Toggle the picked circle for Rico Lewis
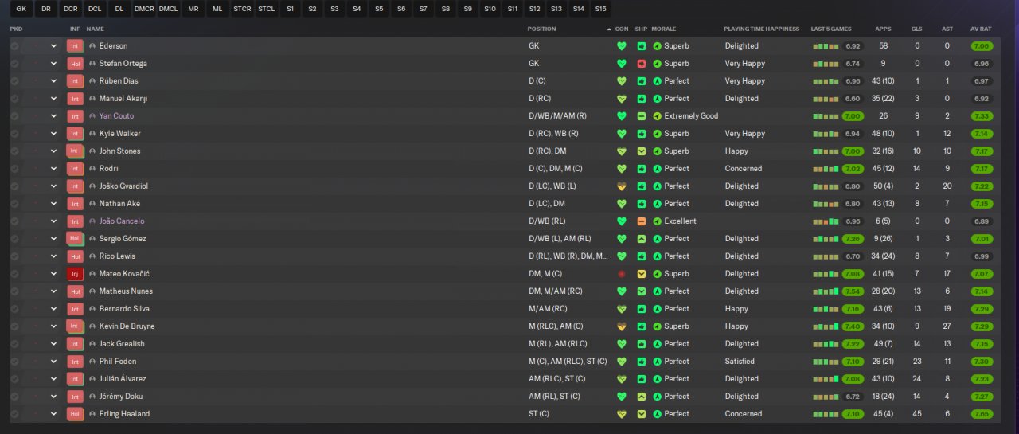The image size is (1019, 434). click(14, 256)
